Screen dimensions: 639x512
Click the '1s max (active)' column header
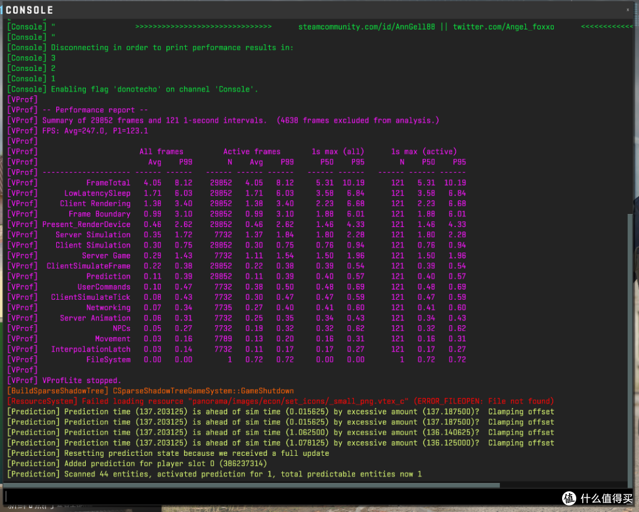tap(424, 151)
